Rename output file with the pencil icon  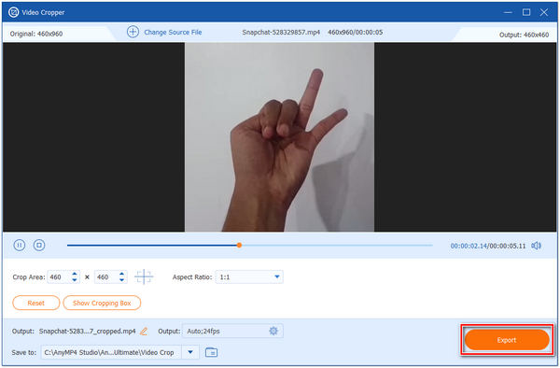pyautogui.click(x=144, y=332)
